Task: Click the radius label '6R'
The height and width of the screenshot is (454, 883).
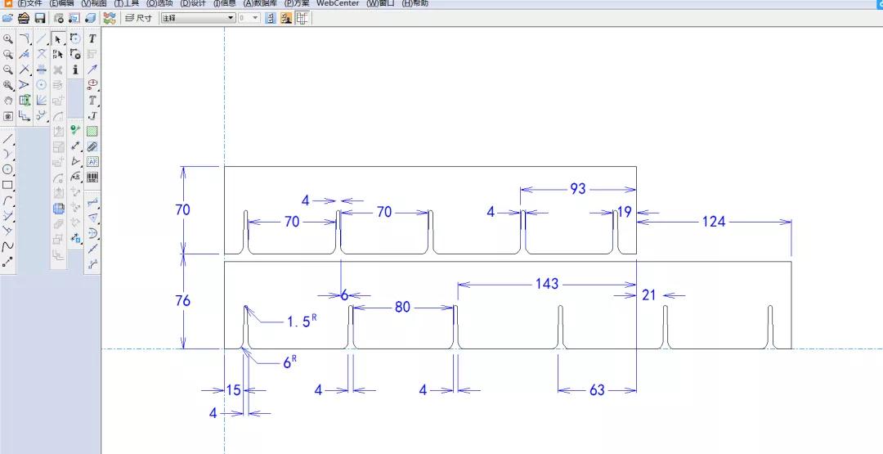Action: click(289, 362)
